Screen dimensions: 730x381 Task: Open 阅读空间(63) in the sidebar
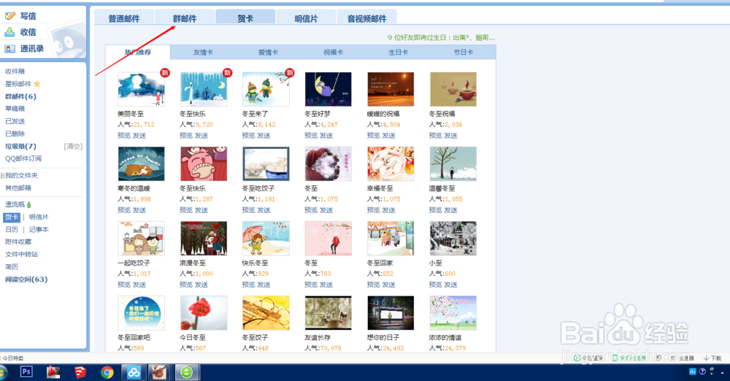[26, 280]
